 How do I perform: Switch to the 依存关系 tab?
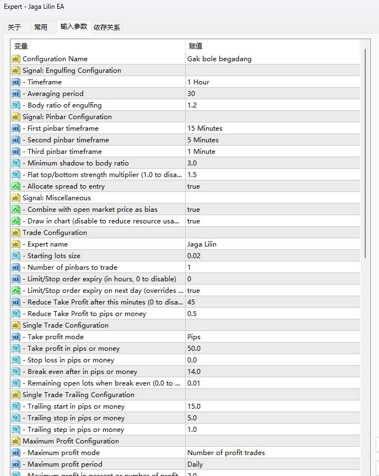point(107,27)
